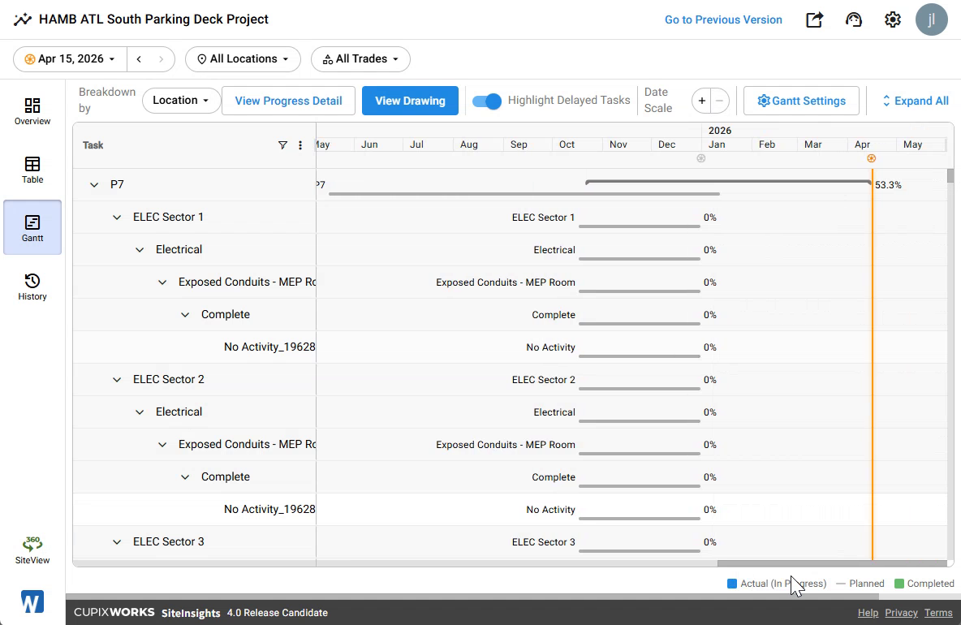961x625 pixels.
Task: Collapse the P7 row
Action: pos(94,184)
